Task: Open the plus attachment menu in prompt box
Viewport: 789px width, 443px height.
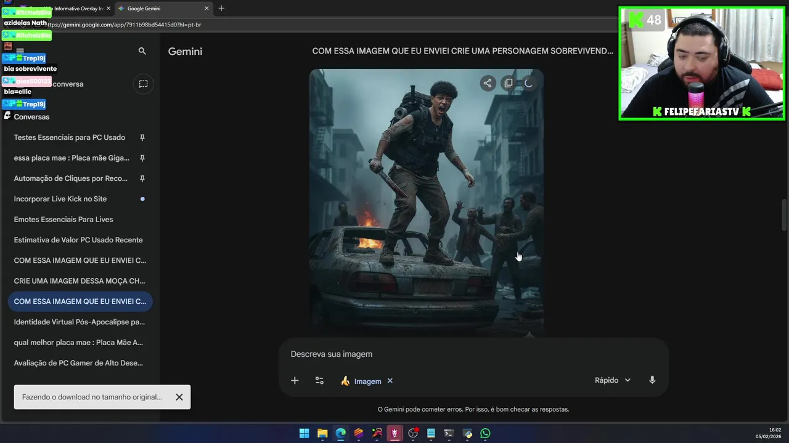Action: point(295,381)
